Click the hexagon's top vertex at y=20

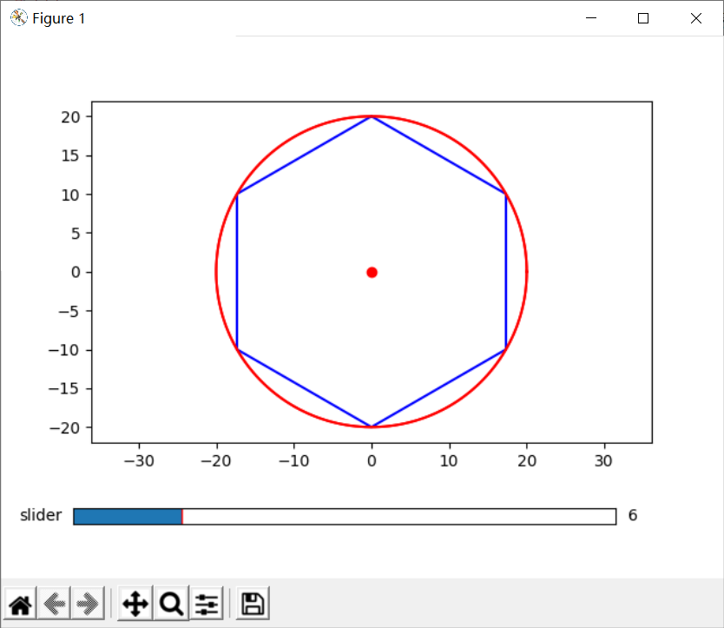tap(372, 117)
